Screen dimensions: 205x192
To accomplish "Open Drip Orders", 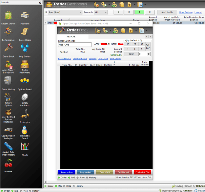I will [25, 51].
